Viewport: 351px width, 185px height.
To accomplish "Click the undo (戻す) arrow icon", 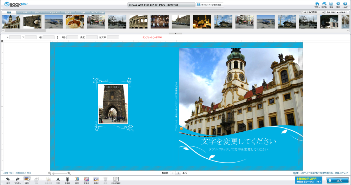I will click(x=8, y=179).
